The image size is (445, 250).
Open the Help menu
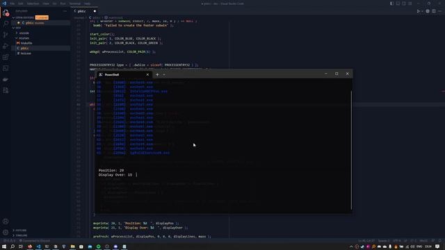pyautogui.click(x=87, y=3)
